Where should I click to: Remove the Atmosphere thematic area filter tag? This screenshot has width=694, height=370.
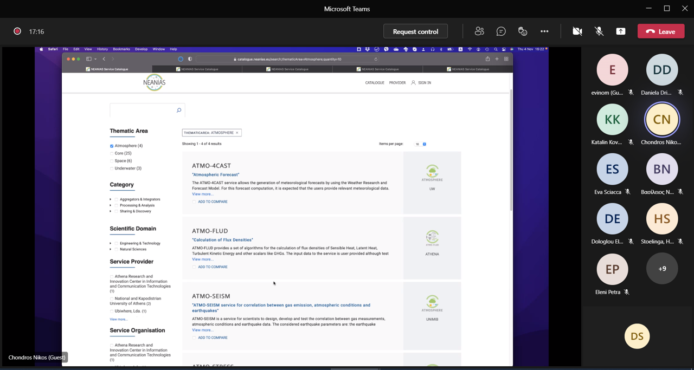(x=237, y=133)
